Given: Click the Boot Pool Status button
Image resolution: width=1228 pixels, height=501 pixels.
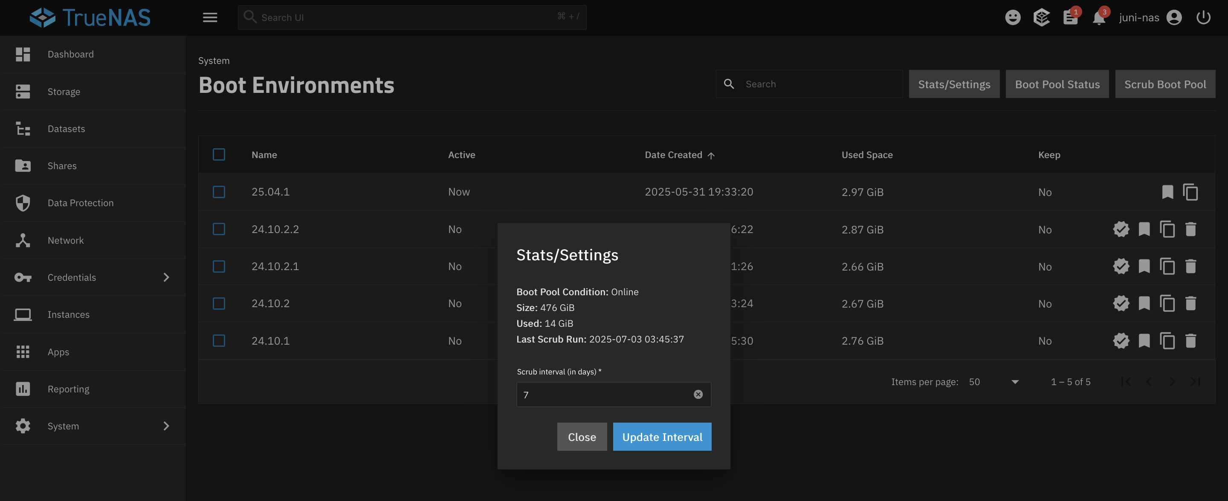Looking at the screenshot, I should pos(1057,84).
